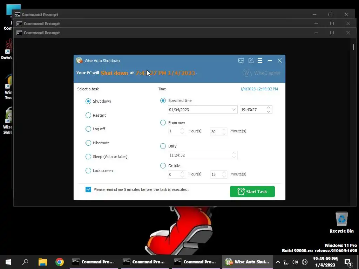The width and height of the screenshot is (359, 269).
Task: Click the edit note icon in title bar
Action: [x=251, y=61]
